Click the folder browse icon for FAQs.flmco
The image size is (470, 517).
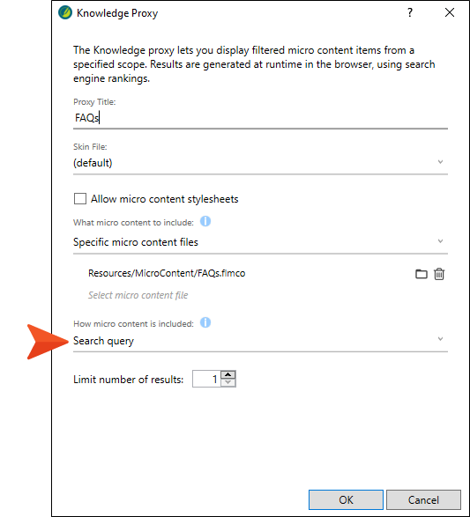click(x=421, y=274)
